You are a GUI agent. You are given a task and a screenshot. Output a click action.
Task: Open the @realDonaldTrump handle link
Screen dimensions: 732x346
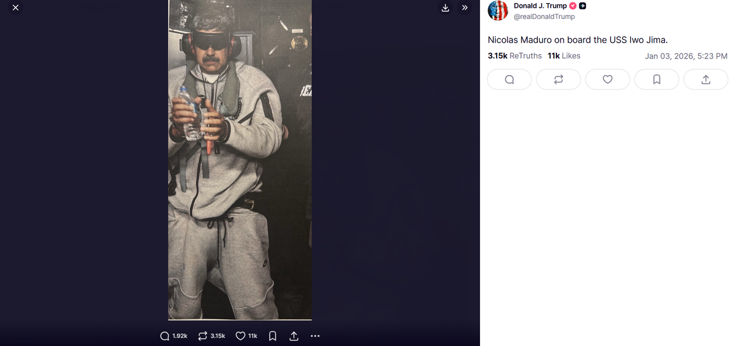(x=544, y=16)
